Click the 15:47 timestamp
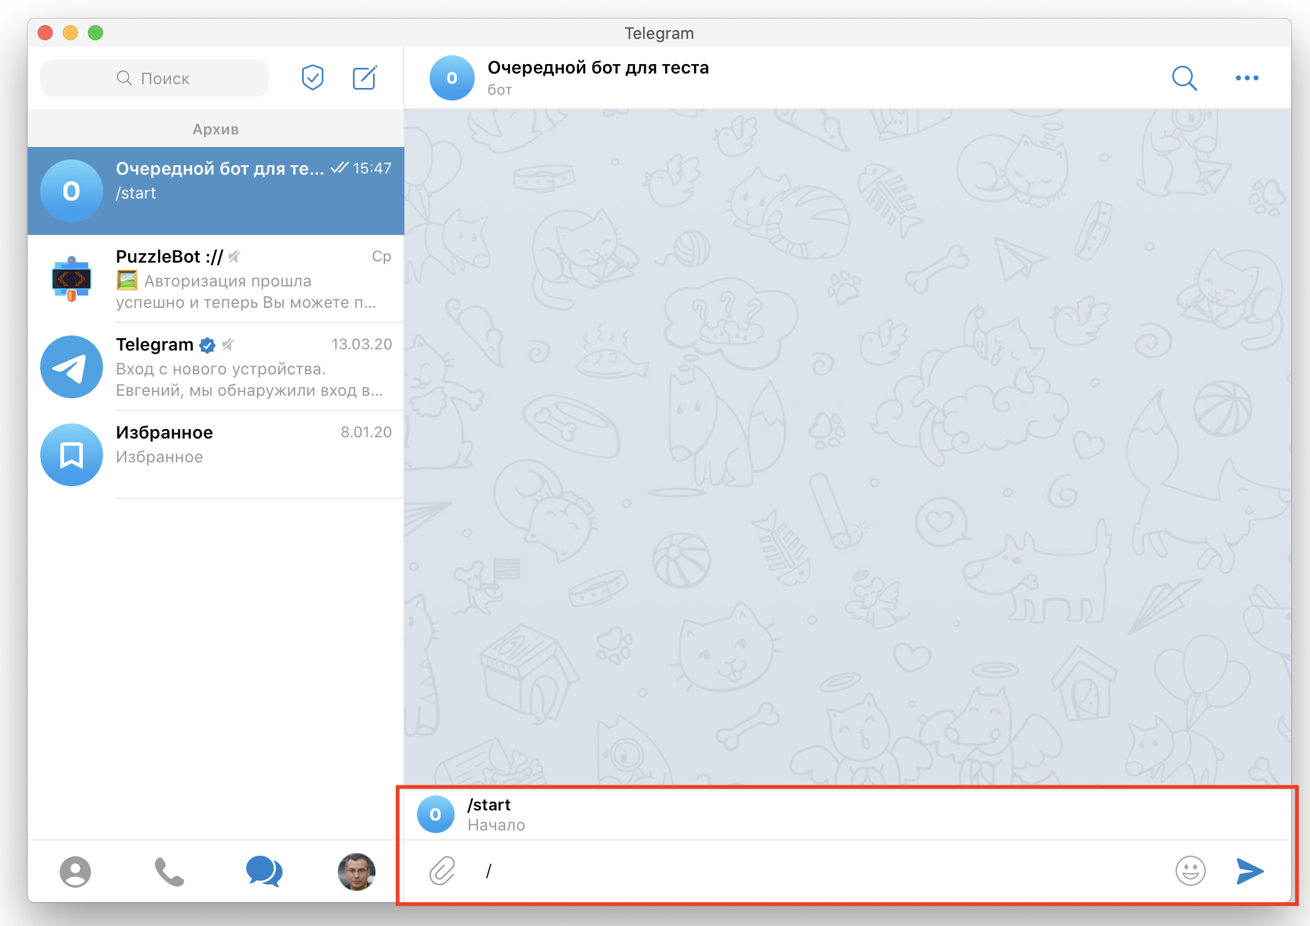 372,168
